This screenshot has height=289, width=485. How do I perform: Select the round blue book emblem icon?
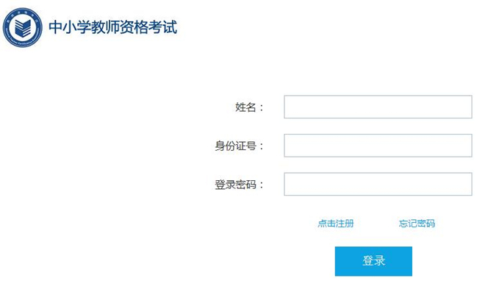point(23,27)
